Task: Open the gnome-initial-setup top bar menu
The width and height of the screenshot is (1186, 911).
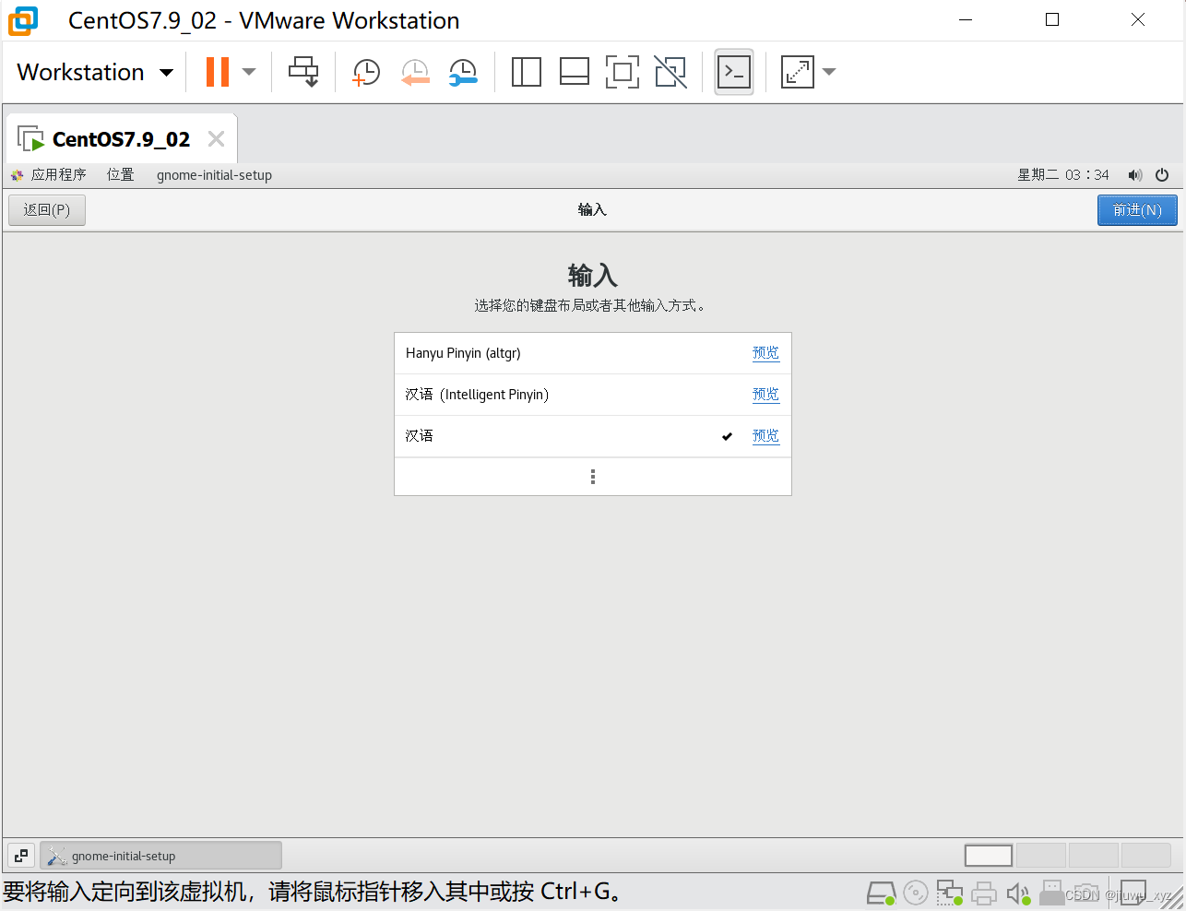Action: point(214,175)
